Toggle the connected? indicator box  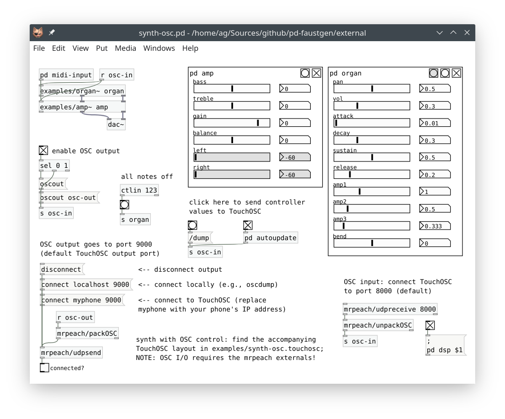(x=44, y=368)
